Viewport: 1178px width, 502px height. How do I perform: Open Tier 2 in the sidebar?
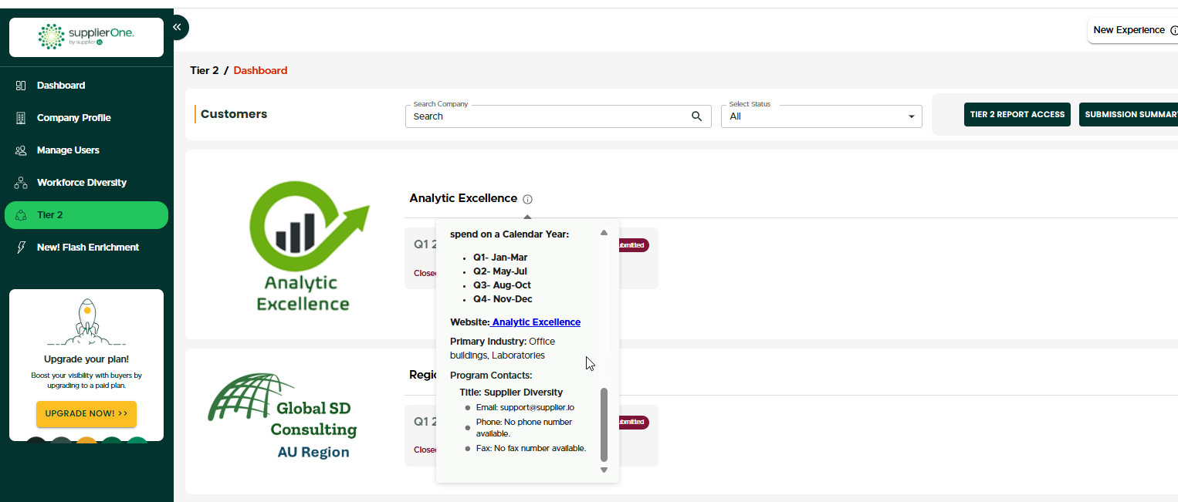[86, 215]
